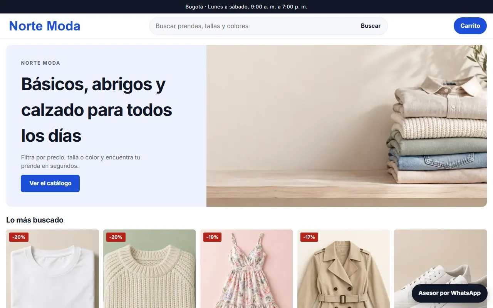Open the Carrito button
The image size is (493, 308).
[470, 26]
